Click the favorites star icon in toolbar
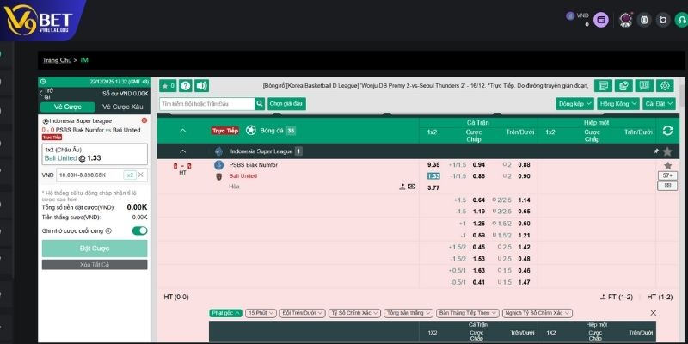 pos(167,86)
